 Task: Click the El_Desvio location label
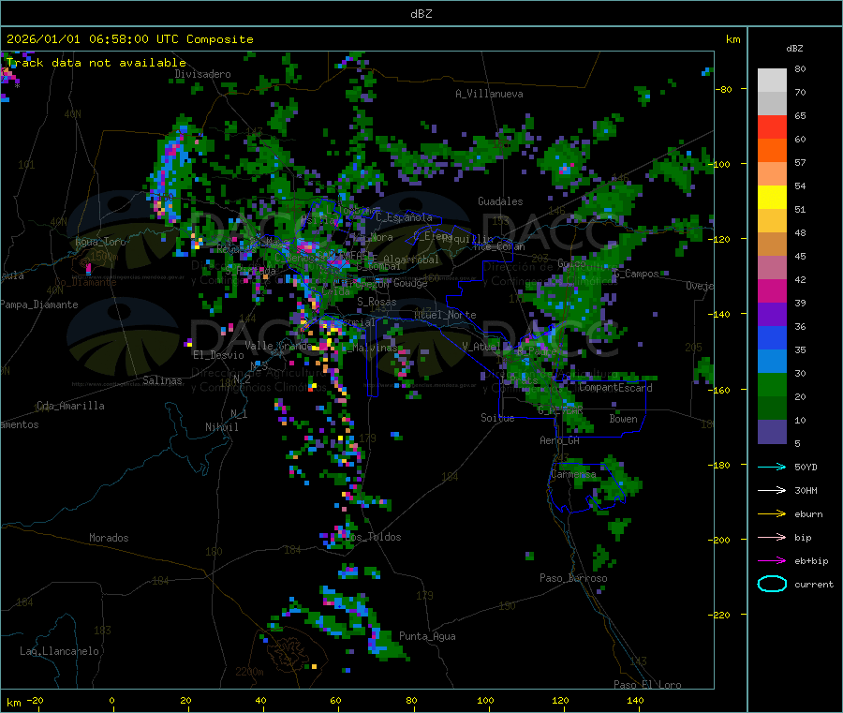coord(218,355)
